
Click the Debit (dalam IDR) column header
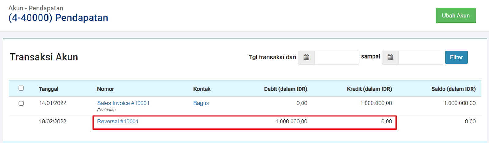pos(285,89)
